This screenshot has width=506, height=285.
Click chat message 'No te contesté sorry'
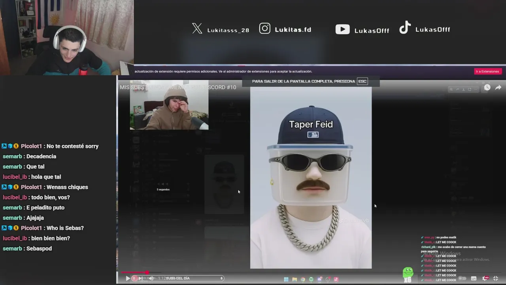pyautogui.click(x=72, y=146)
